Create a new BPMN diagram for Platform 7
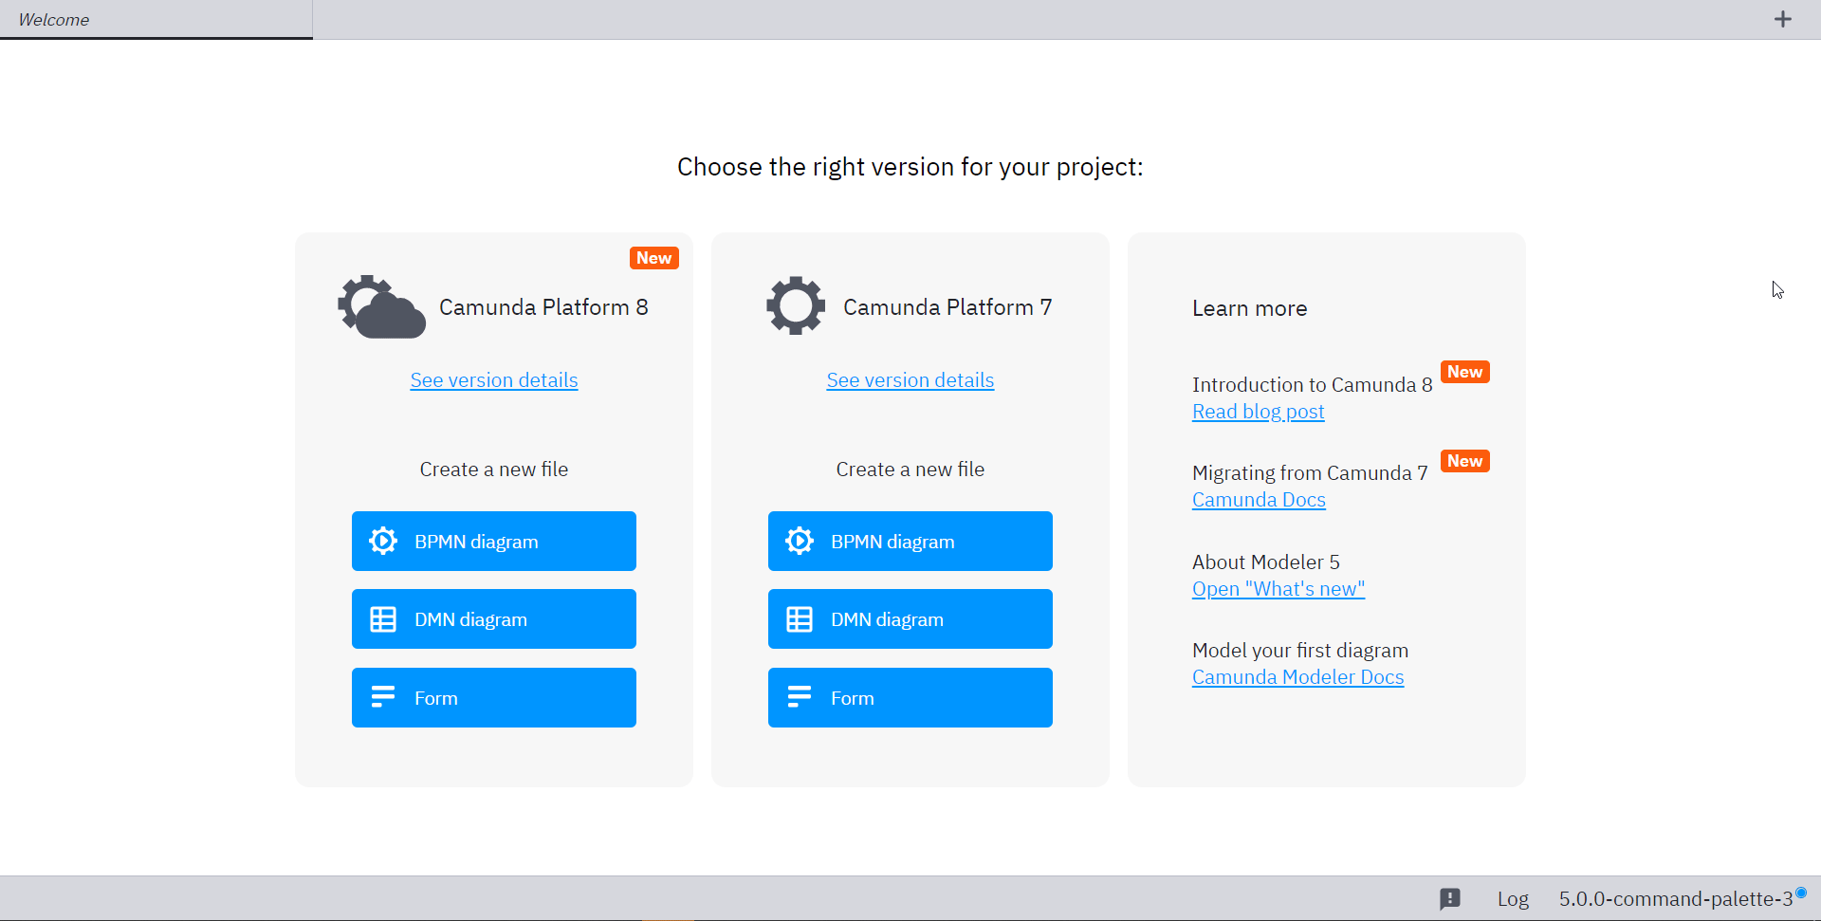 pos(910,541)
